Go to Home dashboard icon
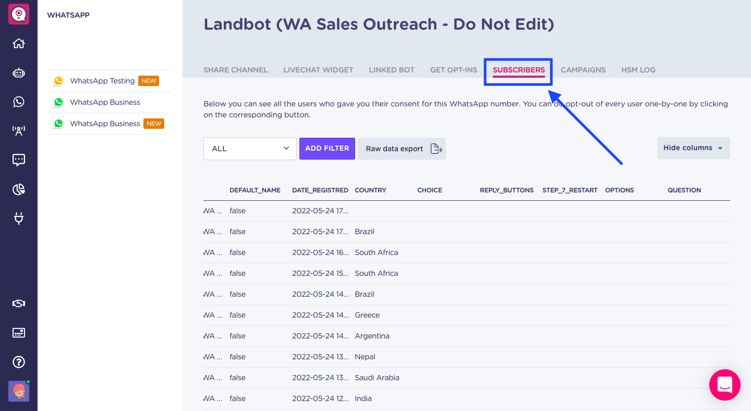 tap(19, 43)
